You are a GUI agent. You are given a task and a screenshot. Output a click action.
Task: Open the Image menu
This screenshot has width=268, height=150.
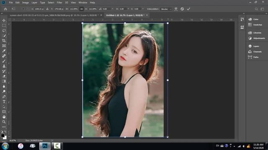(26, 2)
